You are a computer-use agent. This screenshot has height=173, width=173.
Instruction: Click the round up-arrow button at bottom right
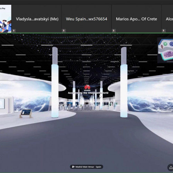(171, 167)
